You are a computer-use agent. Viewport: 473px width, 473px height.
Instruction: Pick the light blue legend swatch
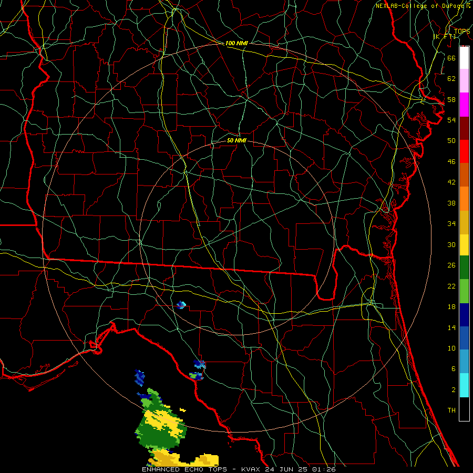464,362
